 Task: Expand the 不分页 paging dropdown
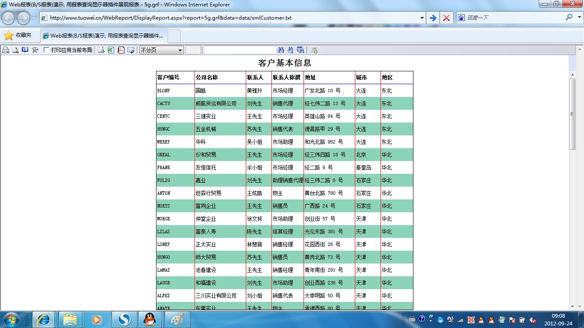180,50
